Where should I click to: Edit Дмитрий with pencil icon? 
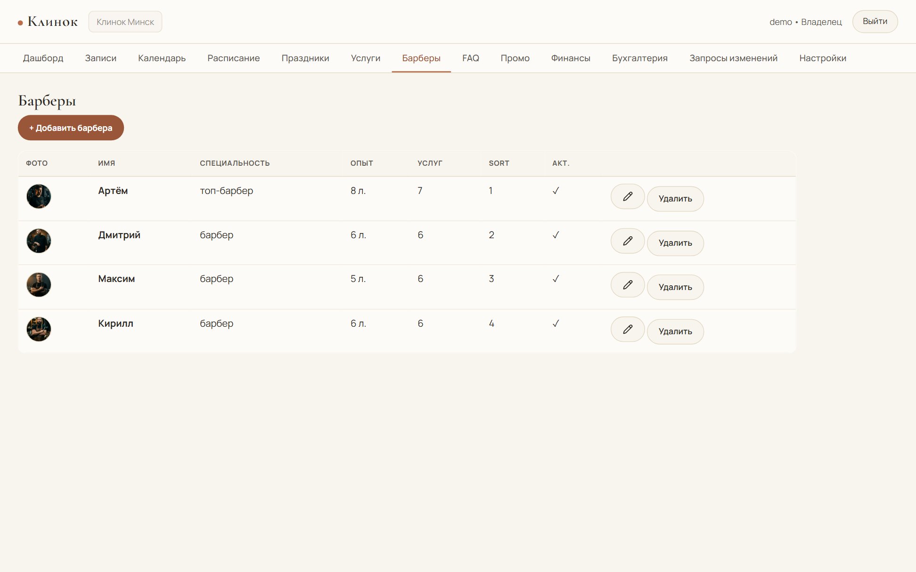[x=627, y=241]
